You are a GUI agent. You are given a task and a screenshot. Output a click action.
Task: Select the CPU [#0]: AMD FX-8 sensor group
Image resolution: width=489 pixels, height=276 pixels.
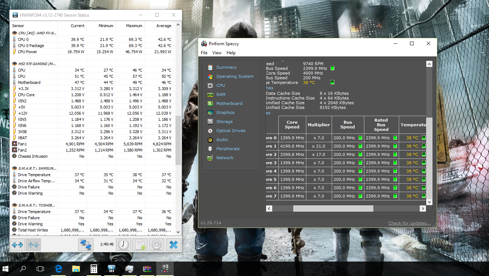(x=34, y=33)
